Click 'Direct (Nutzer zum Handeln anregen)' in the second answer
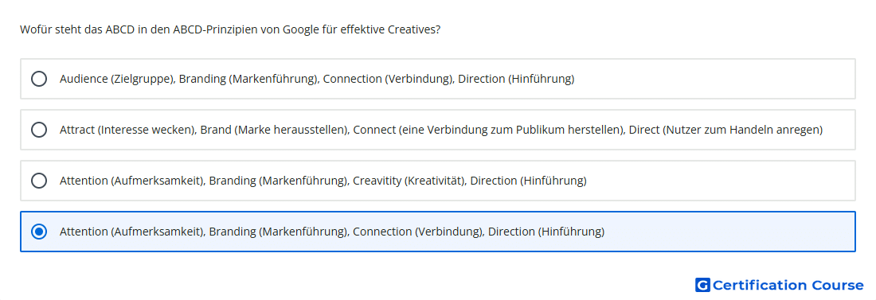Screen dimensions: 876x300 pos(725,130)
